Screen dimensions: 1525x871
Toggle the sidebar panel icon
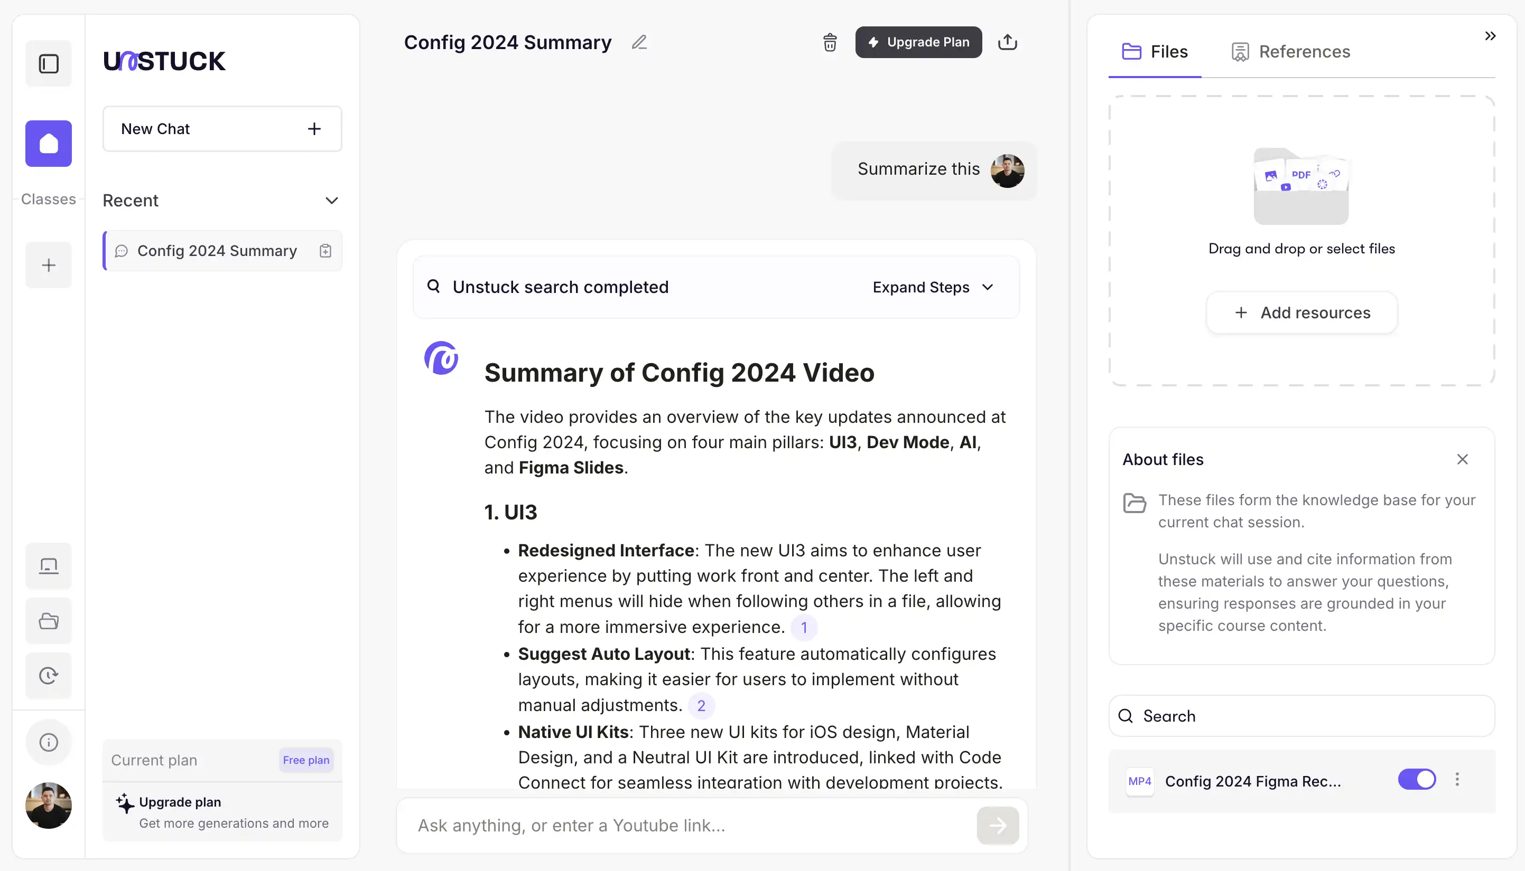coord(49,63)
